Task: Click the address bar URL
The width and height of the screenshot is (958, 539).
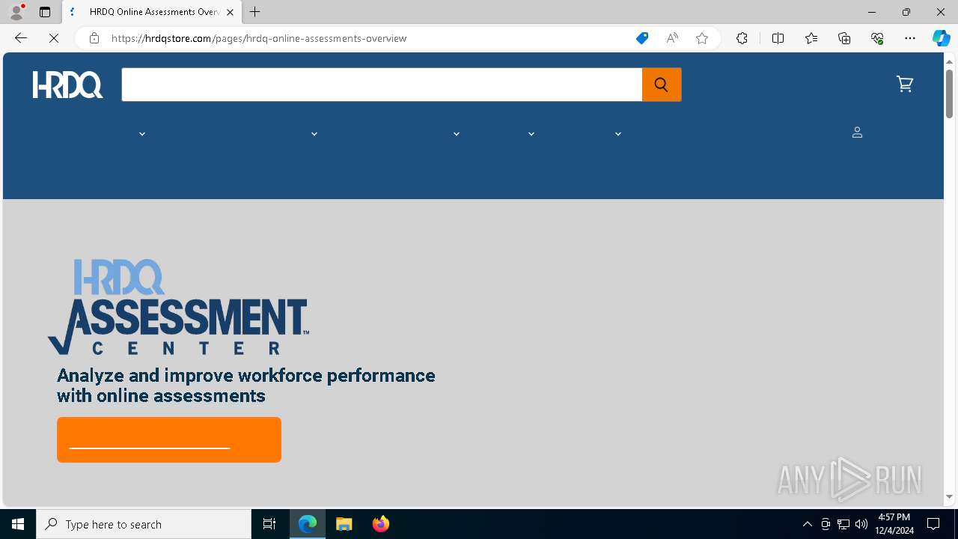Action: coord(259,38)
